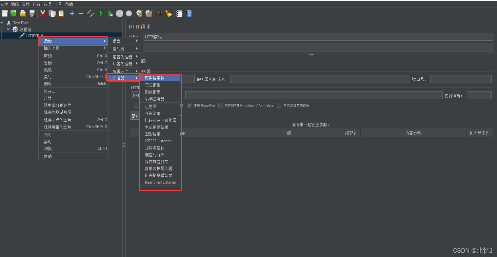
Task: Enable 对POST使用multipart / form-data checkbox
Action: (221, 105)
